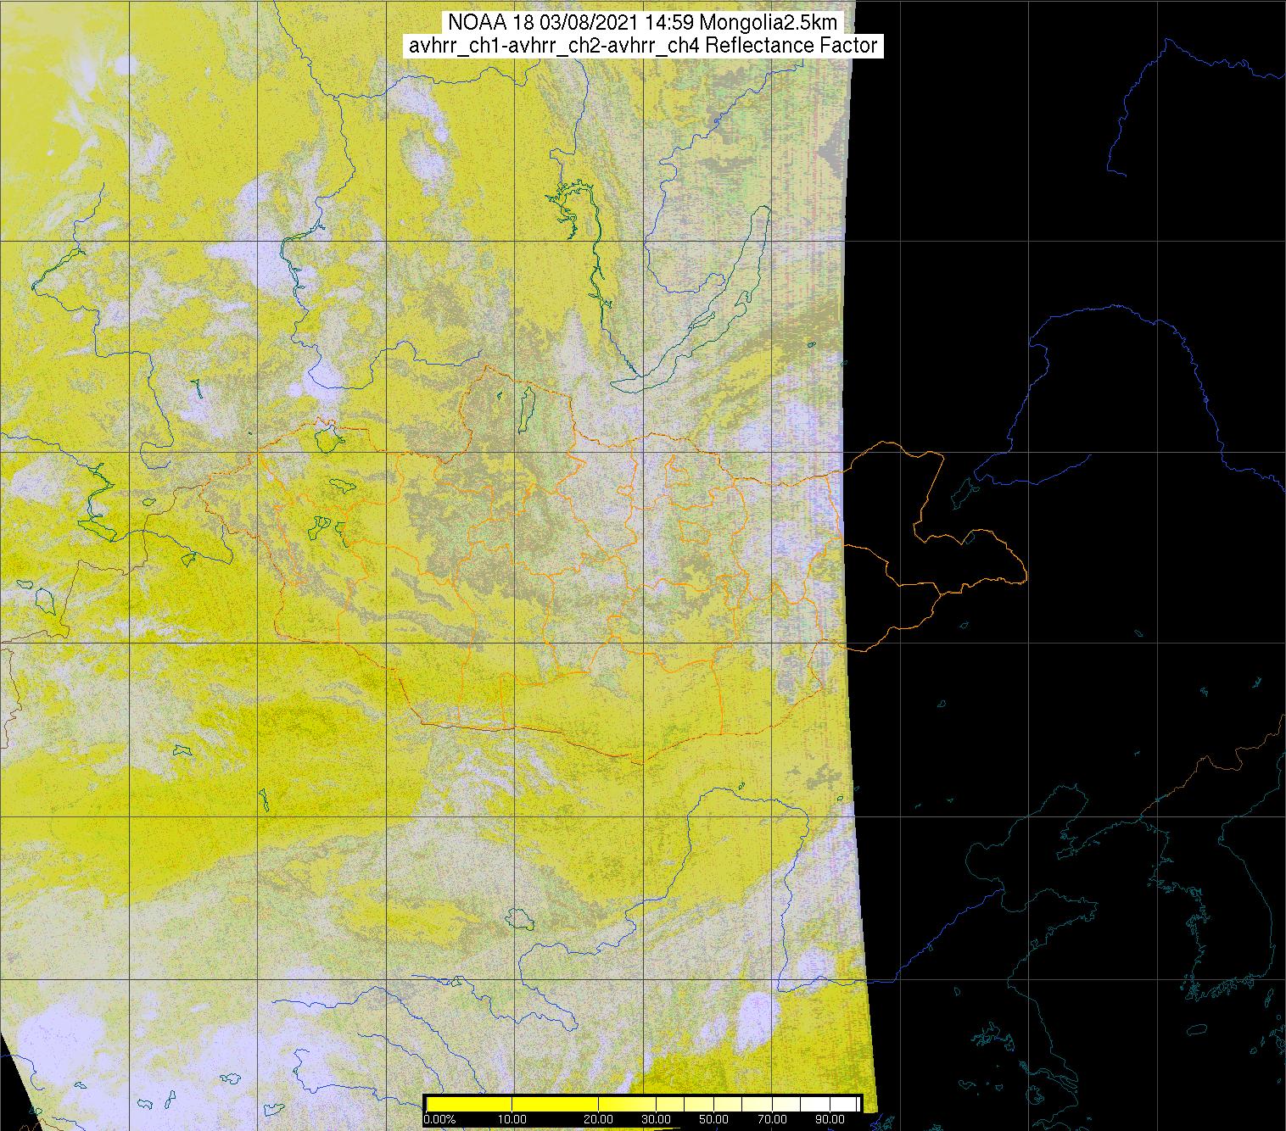
Task: Click the "20.00" color bar label
Action: point(598,1119)
